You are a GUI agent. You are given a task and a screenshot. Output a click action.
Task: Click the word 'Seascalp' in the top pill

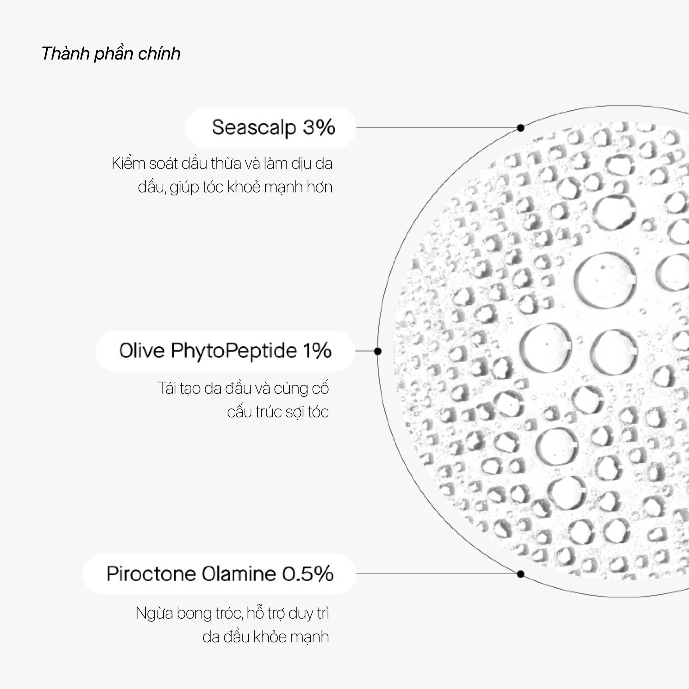(x=254, y=128)
